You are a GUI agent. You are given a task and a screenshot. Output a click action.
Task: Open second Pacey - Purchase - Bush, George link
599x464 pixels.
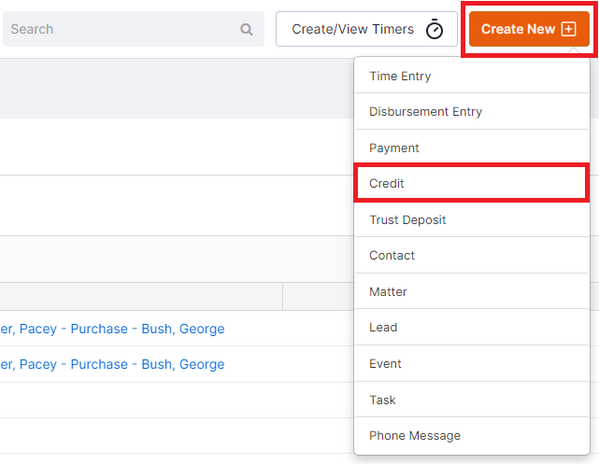(x=112, y=364)
